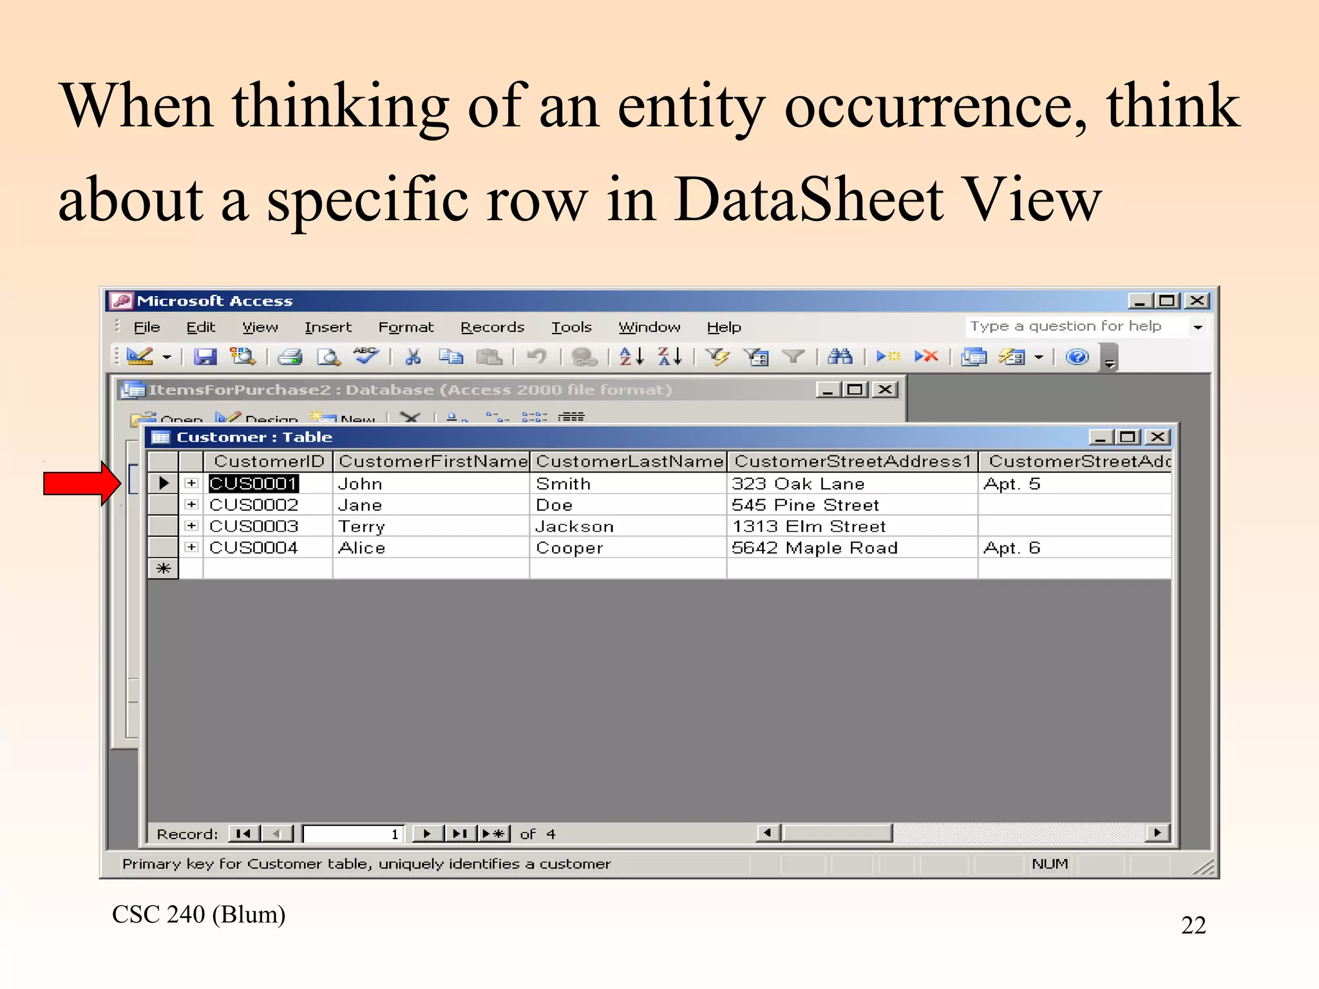Click the New Object AutoForm icon

[x=1012, y=356]
